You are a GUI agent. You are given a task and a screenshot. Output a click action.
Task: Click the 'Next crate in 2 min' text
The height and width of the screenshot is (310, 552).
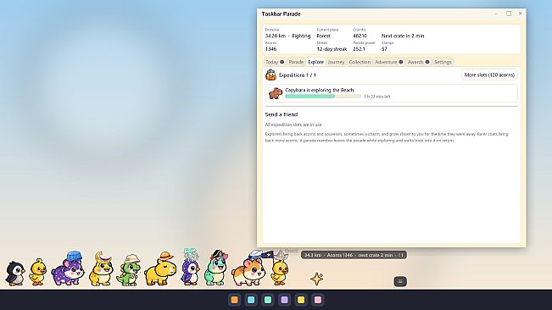[x=403, y=36]
